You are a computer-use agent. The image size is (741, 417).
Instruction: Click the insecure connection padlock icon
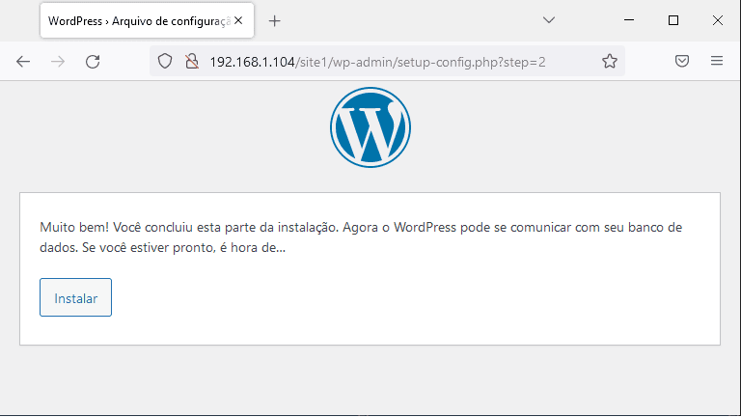pos(192,61)
